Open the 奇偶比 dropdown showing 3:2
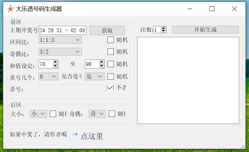 tap(60, 52)
